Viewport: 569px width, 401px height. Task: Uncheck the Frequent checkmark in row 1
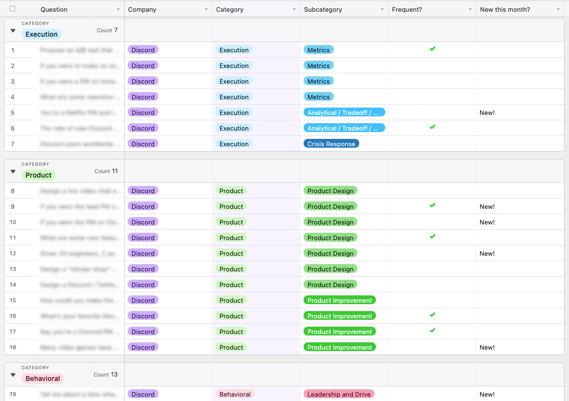432,49
